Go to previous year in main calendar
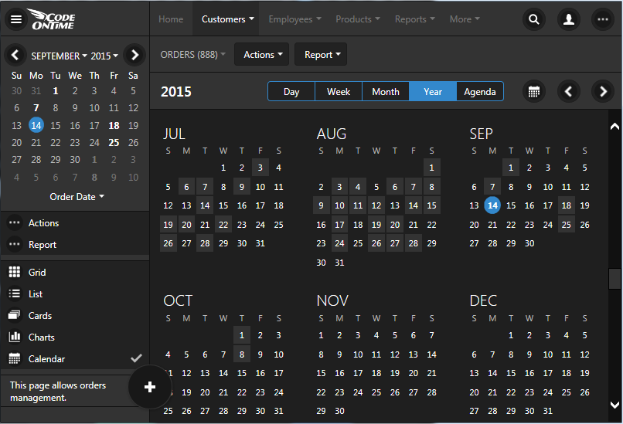 pyautogui.click(x=569, y=91)
